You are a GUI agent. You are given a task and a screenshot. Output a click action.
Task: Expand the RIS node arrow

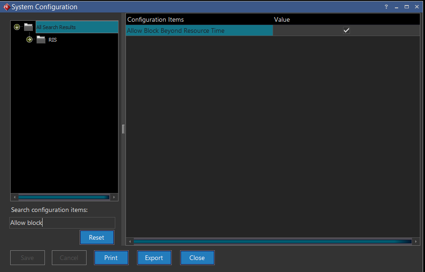[30, 40]
